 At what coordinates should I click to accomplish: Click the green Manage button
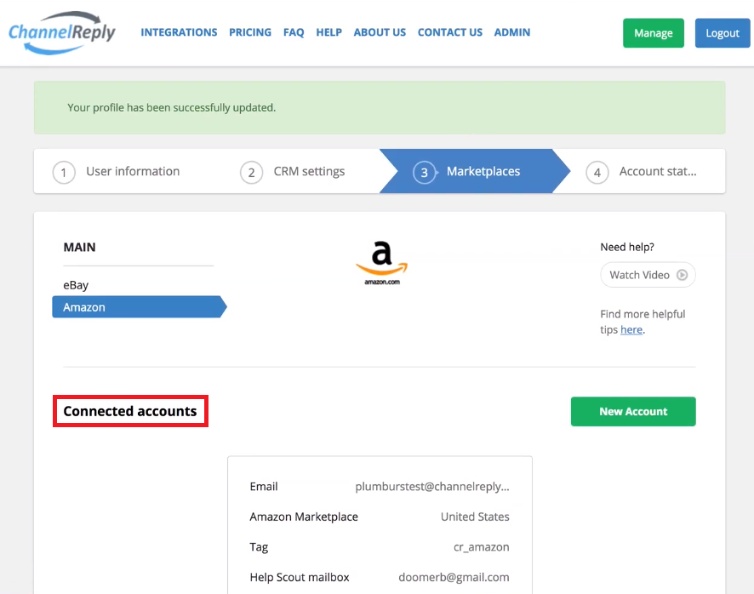tap(654, 32)
